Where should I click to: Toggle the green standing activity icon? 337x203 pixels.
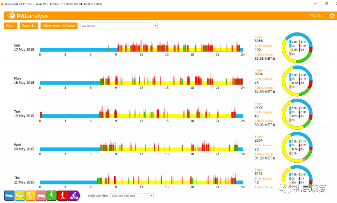click(52, 196)
